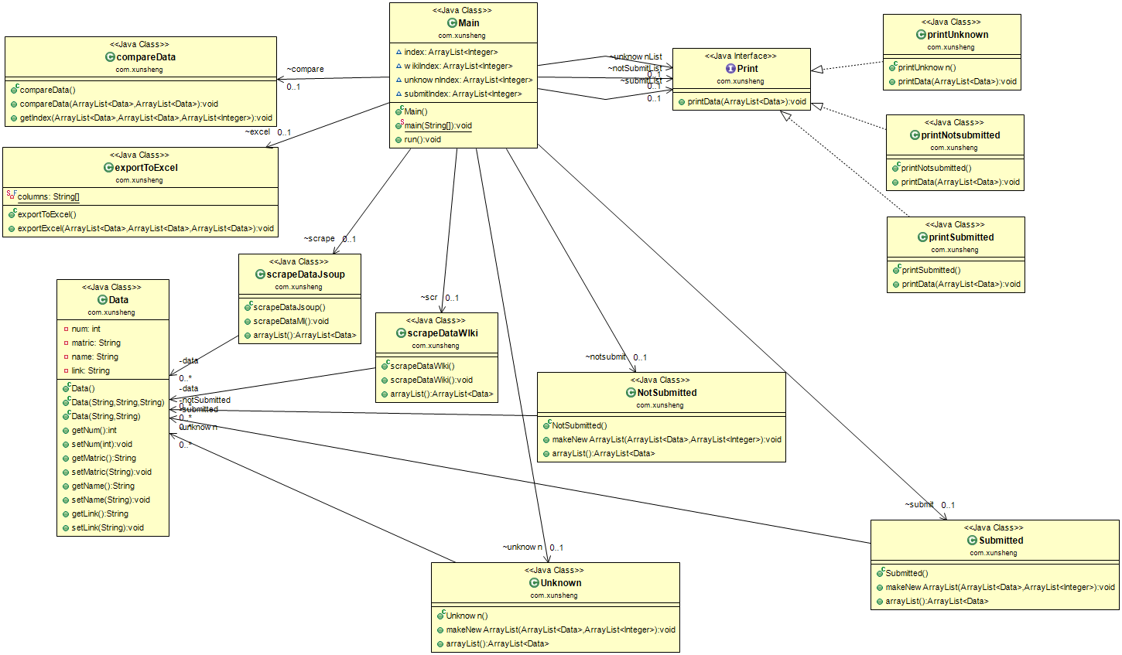Screen dimensions: 1122x655
Task: Click the method icon beside makeNewArrayList in Submitted
Action: tap(880, 587)
